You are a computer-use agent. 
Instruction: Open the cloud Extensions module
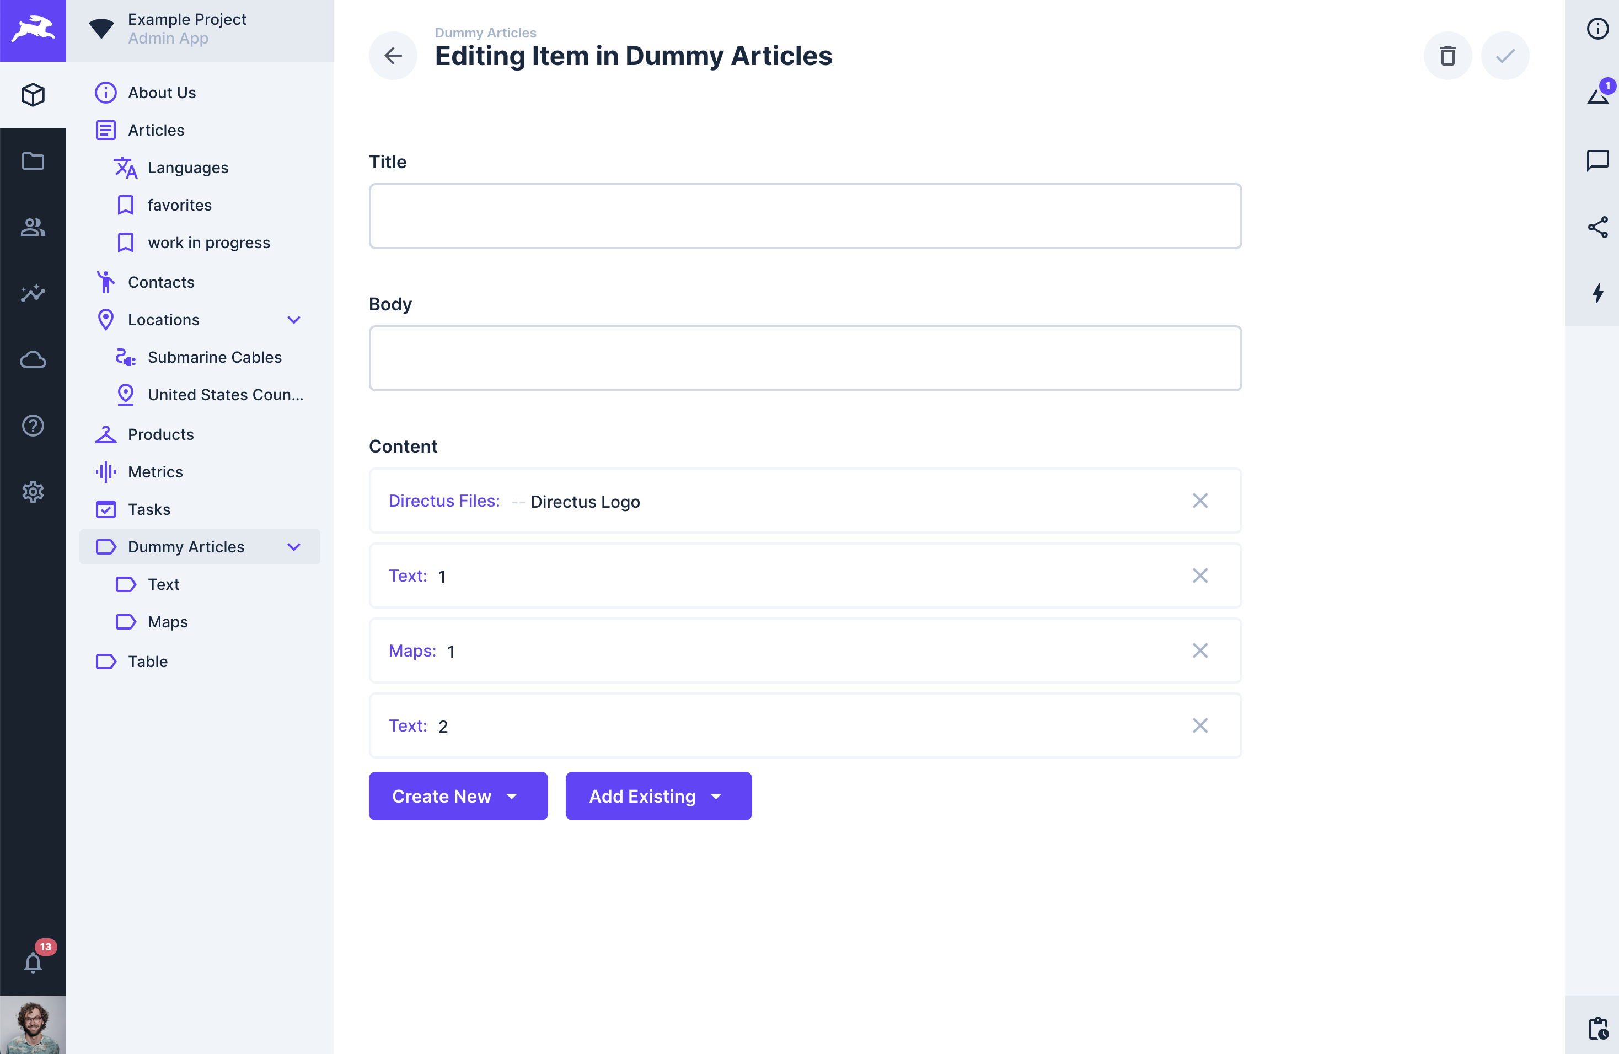[x=33, y=359]
